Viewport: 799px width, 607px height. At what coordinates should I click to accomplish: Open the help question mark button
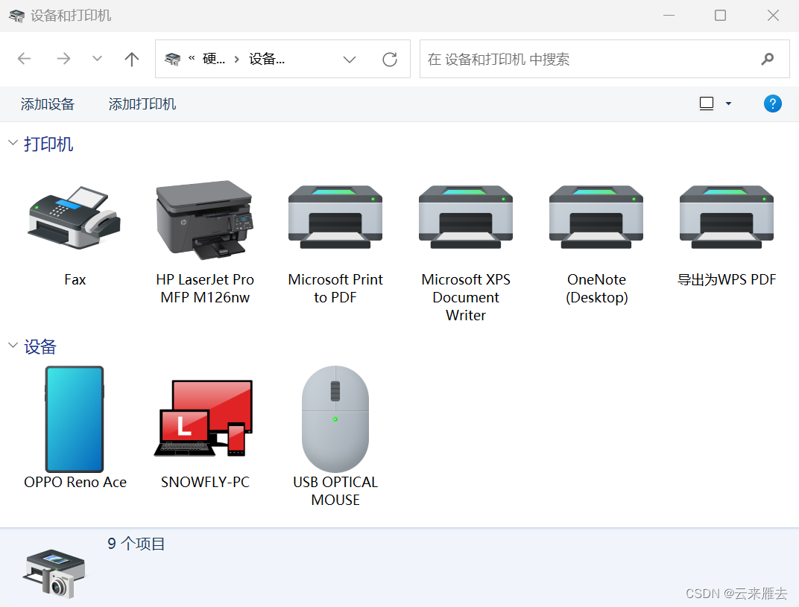coord(773,104)
